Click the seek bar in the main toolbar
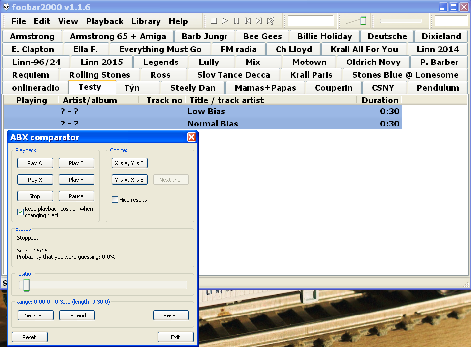This screenshot has height=347, width=471. (401, 21)
